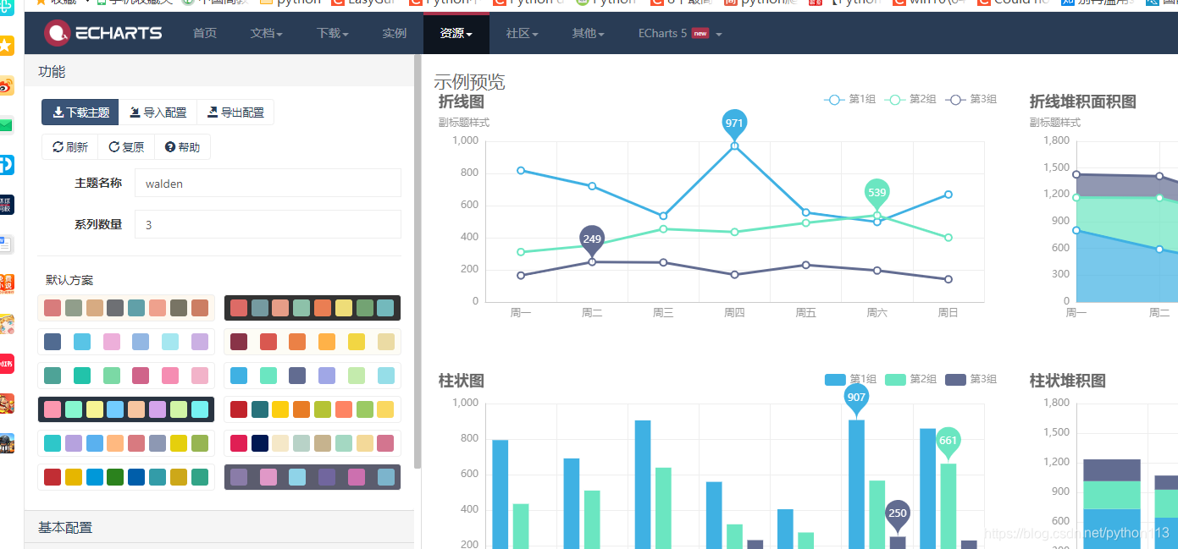Go to 首页 in the navbar

[x=205, y=33]
